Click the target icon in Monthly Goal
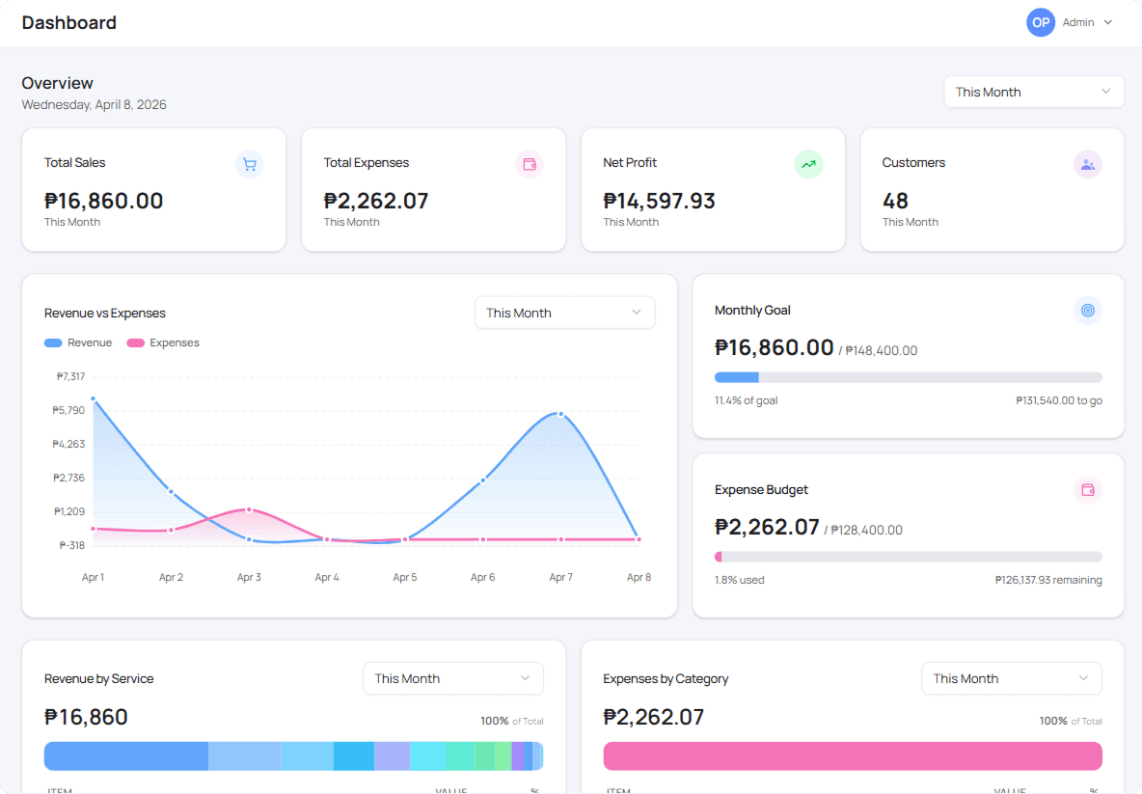This screenshot has height=794, width=1142. pyautogui.click(x=1088, y=311)
